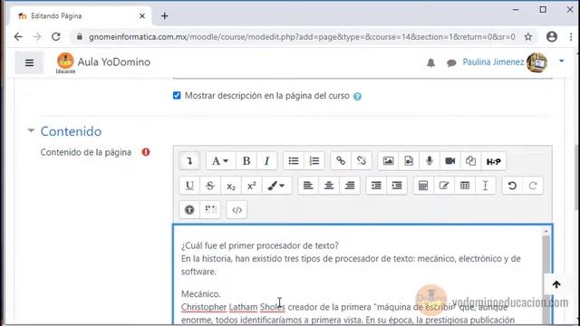Image resolution: width=580 pixels, height=326 pixels.
Task: Open manage files icon
Action: pos(470,161)
